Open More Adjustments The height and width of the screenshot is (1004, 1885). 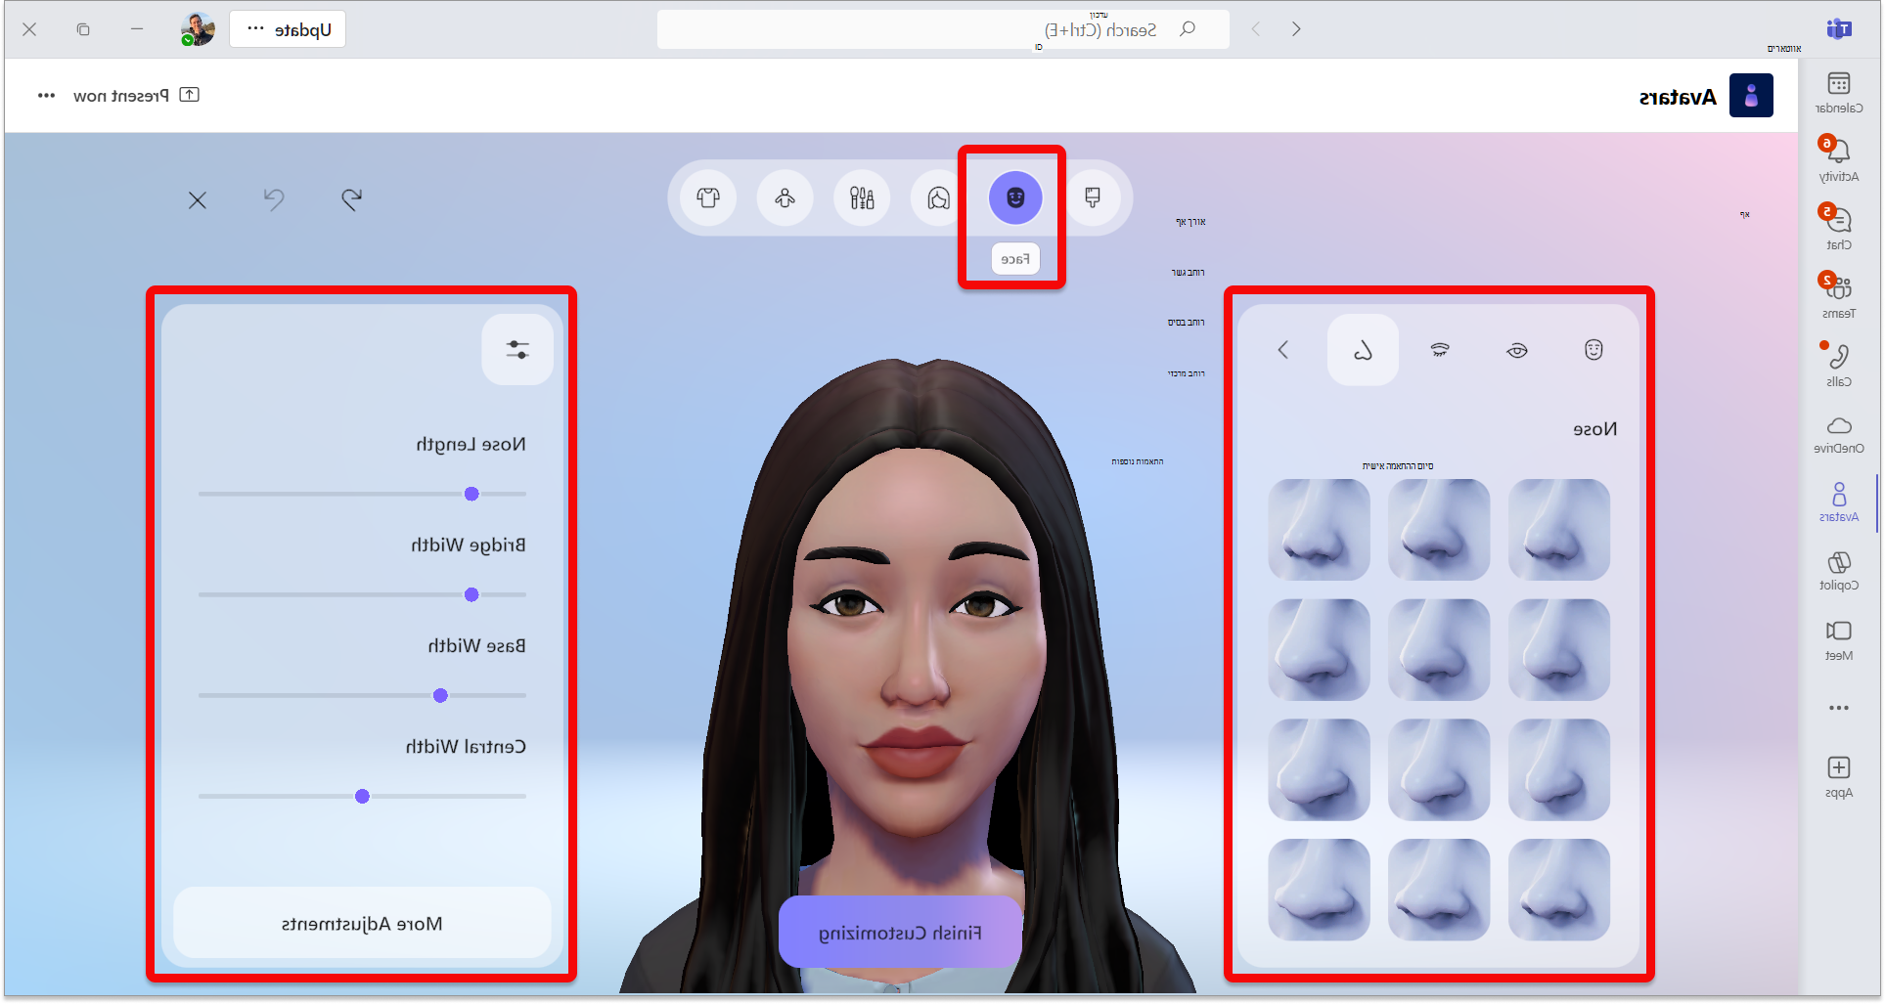coord(362,923)
